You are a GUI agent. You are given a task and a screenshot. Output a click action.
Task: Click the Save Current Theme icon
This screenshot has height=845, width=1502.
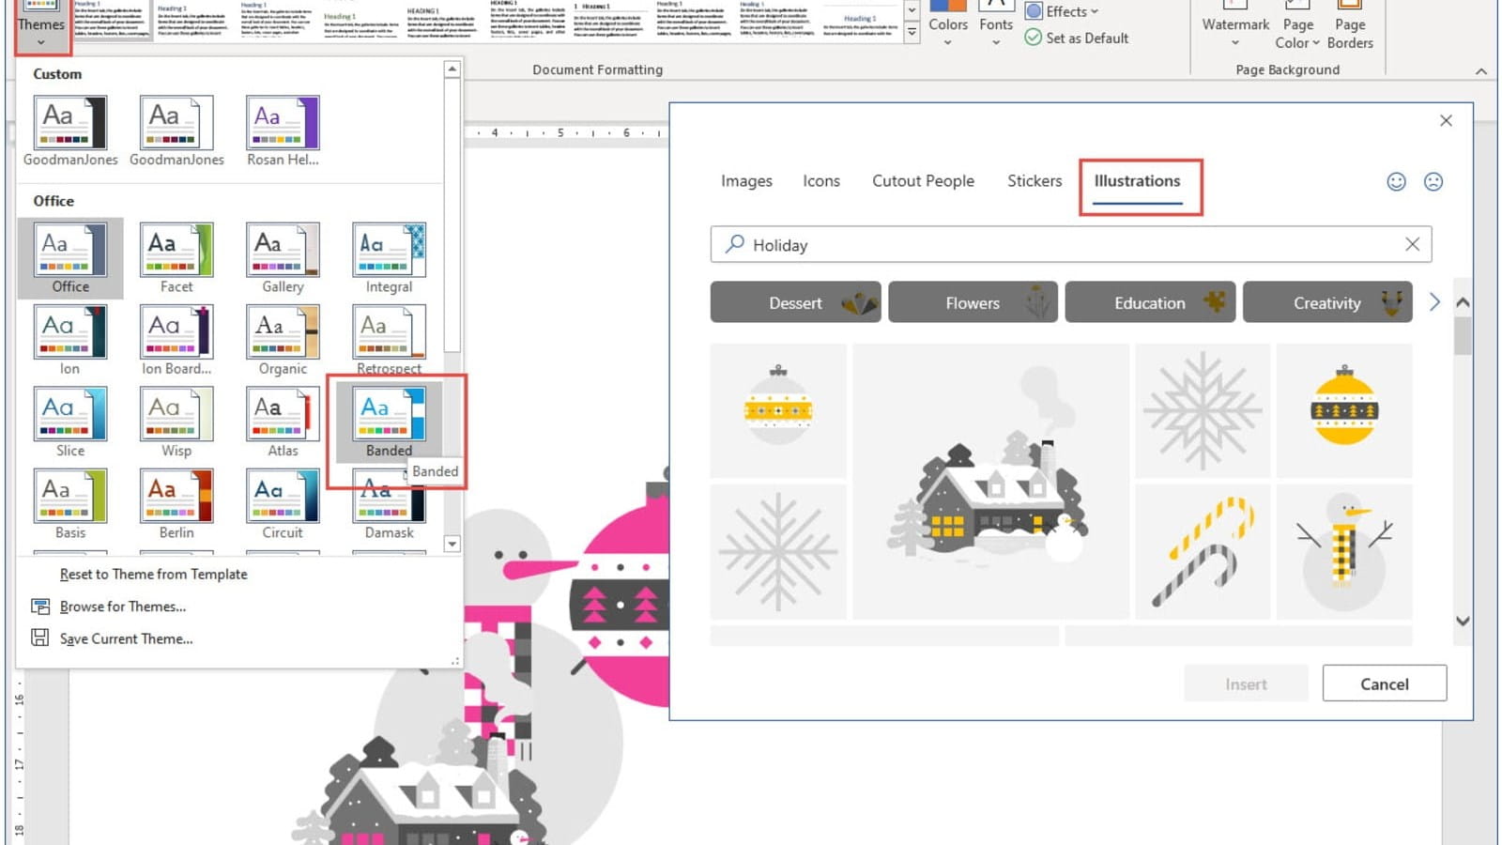(40, 638)
